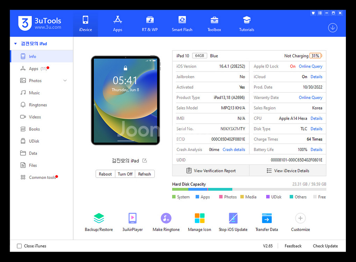Click the 64GB storage badge
This screenshot has width=356, height=262.
(199, 56)
